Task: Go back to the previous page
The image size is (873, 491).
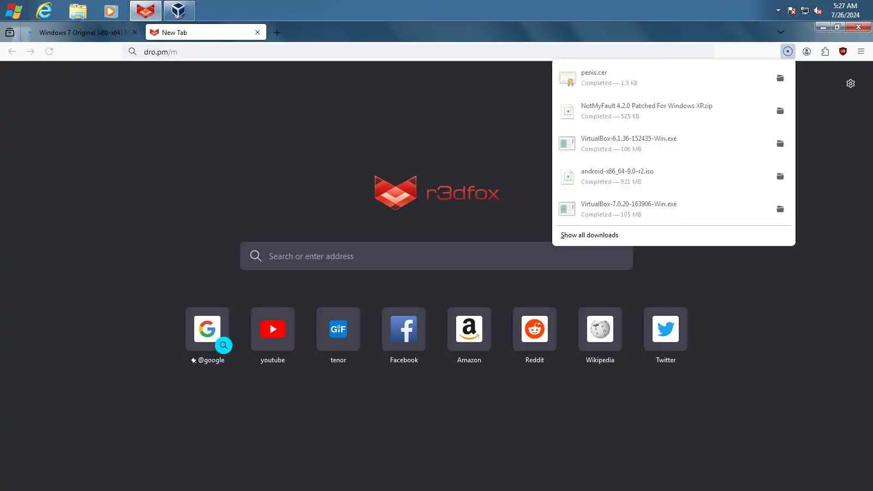Action: (x=12, y=51)
